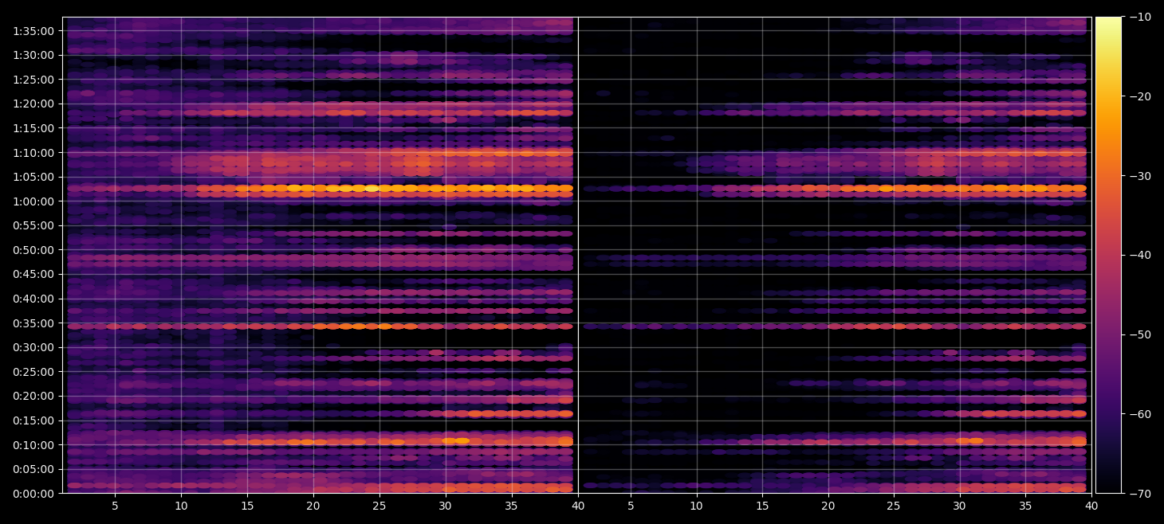Click the 0:05:00 y-axis tick label
Screen dimensions: 1164x524
(34, 469)
